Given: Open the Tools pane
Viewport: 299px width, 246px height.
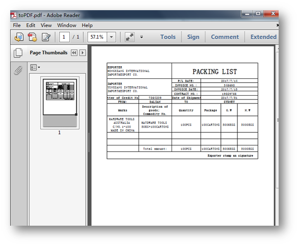Looking at the screenshot, I should pos(168,37).
